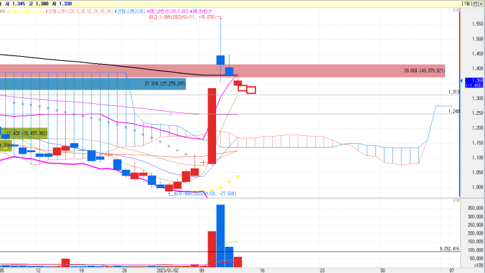Collapse the price chart panel using its small minus icon
This screenshot has width=485, height=273.
tap(455, 10)
